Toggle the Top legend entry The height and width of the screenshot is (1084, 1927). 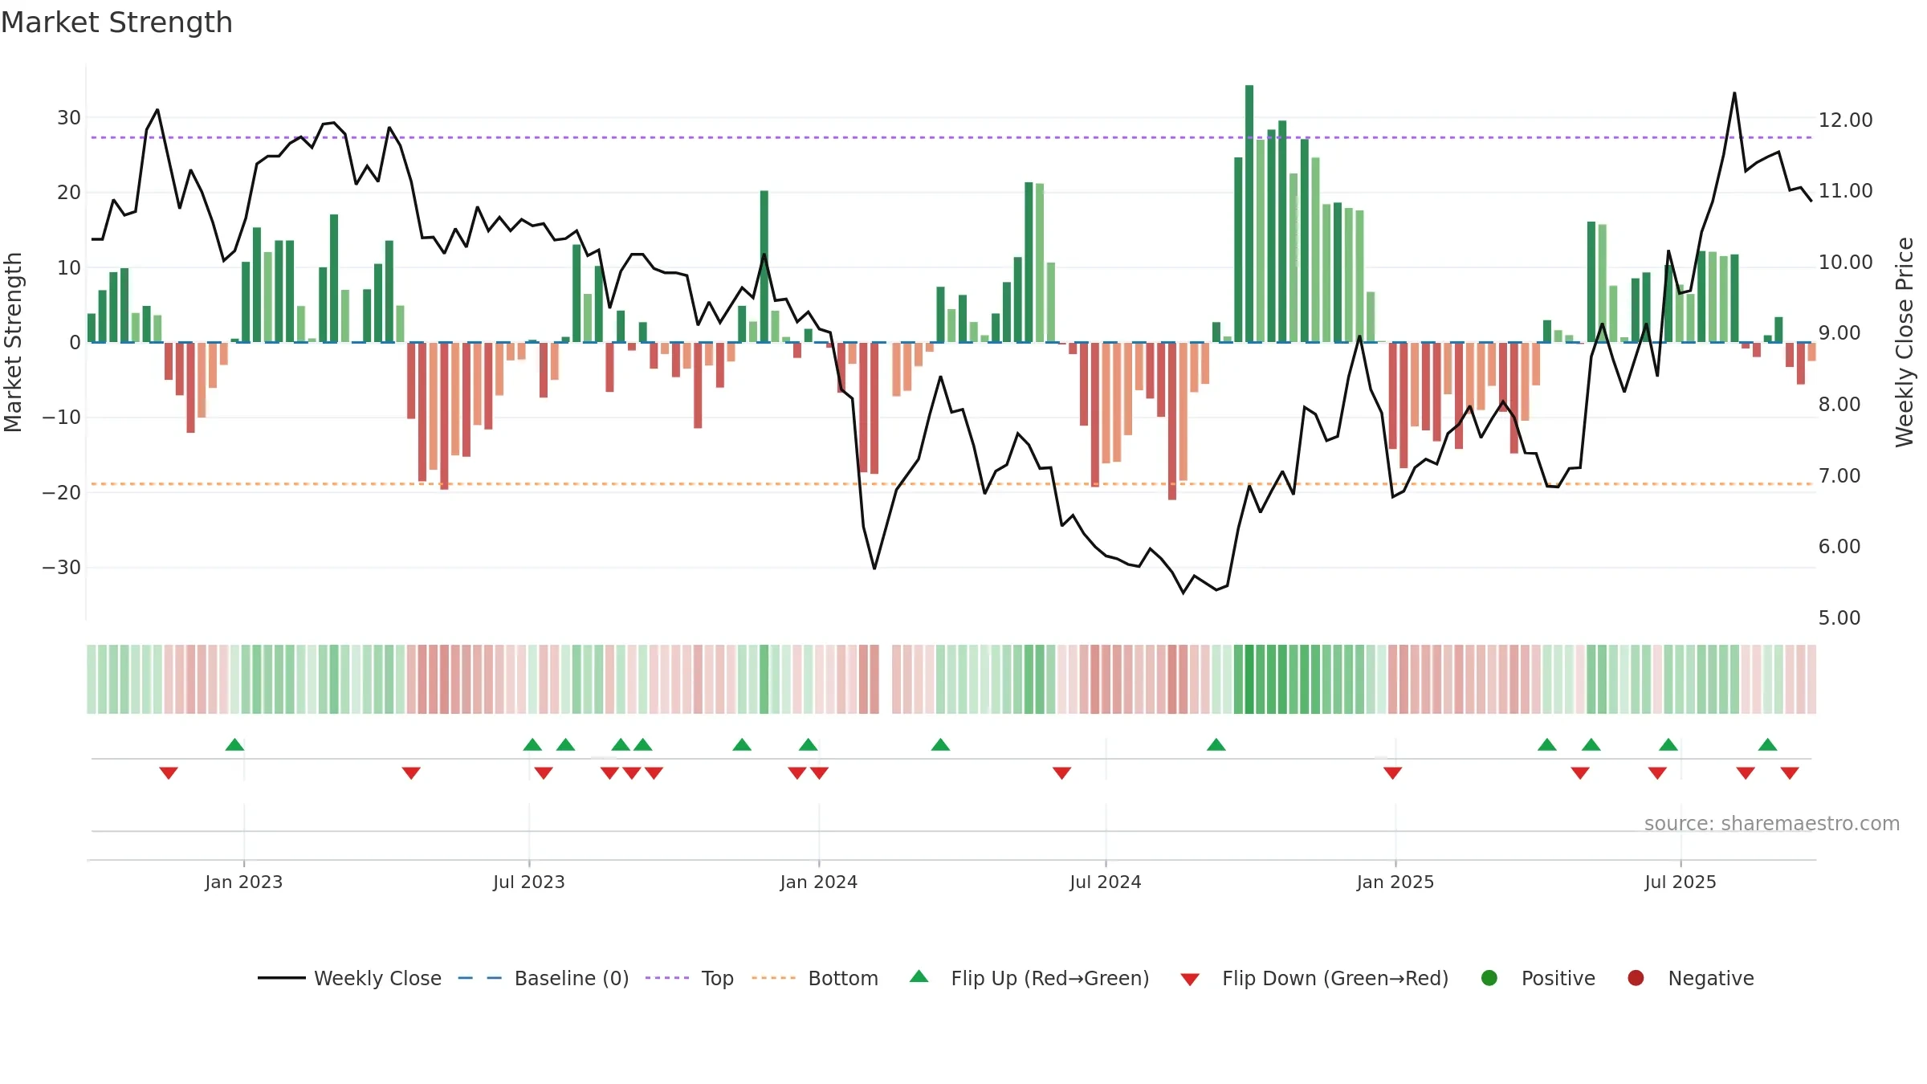[689, 978]
